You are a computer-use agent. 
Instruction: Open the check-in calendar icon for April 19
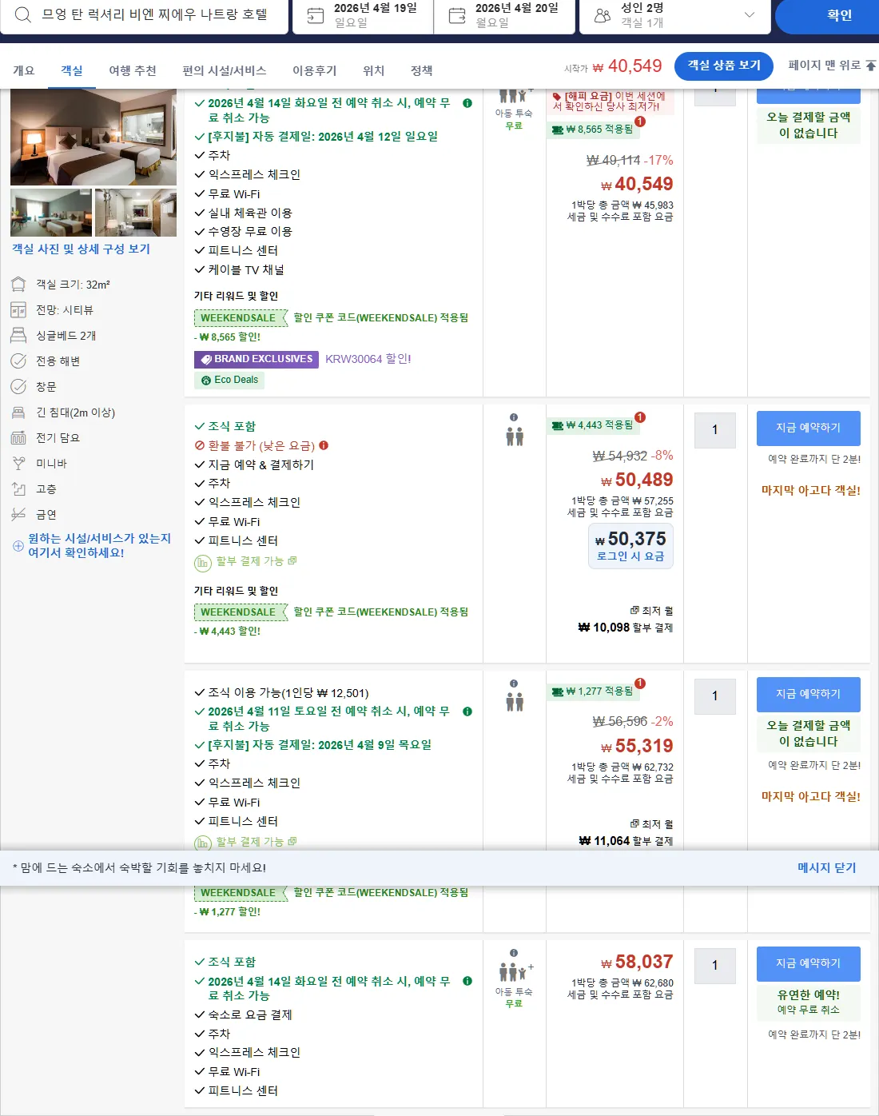point(316,15)
